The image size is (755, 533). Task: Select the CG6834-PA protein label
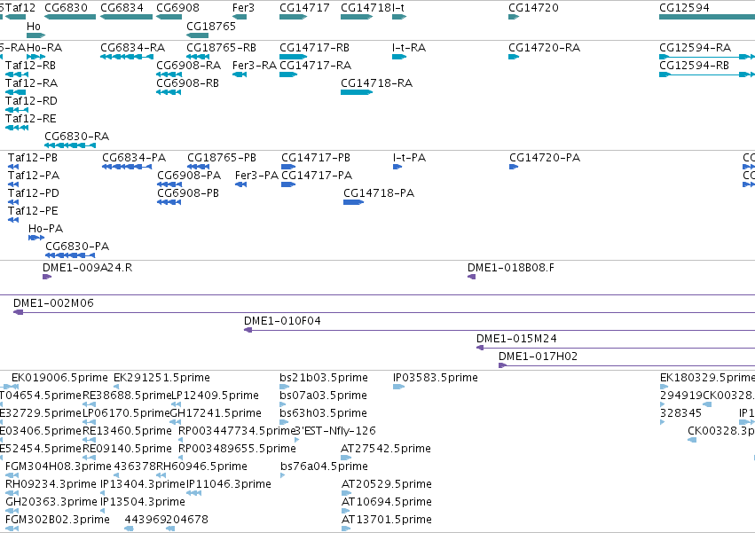tap(134, 158)
